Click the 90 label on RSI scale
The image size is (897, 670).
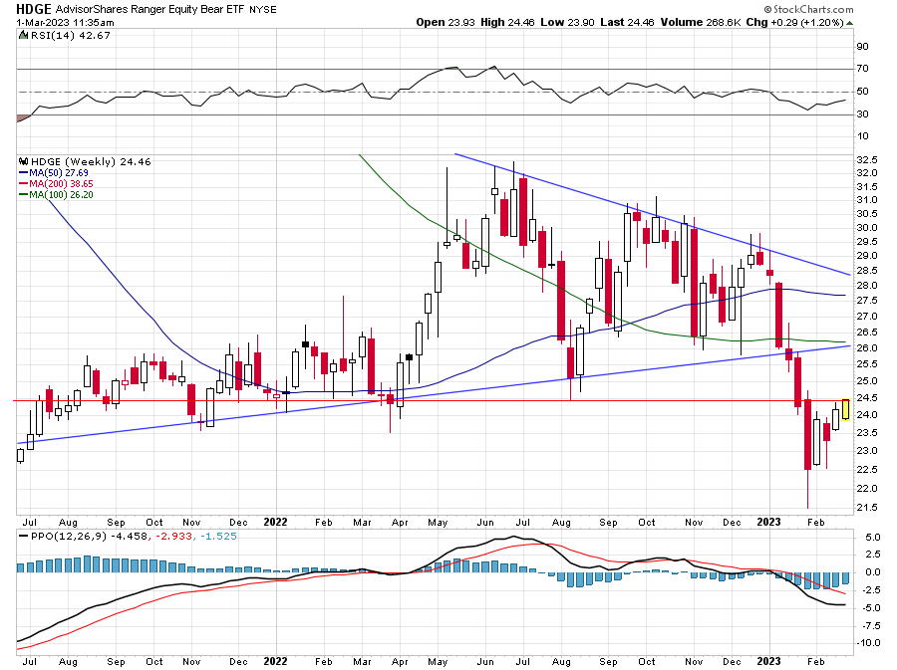click(862, 46)
